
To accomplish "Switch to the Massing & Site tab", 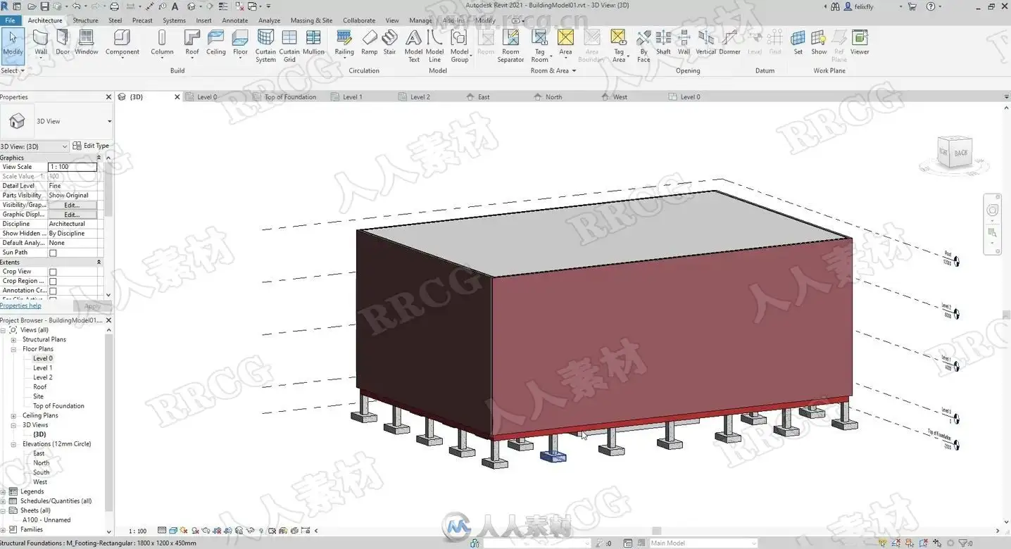I will coord(311,20).
